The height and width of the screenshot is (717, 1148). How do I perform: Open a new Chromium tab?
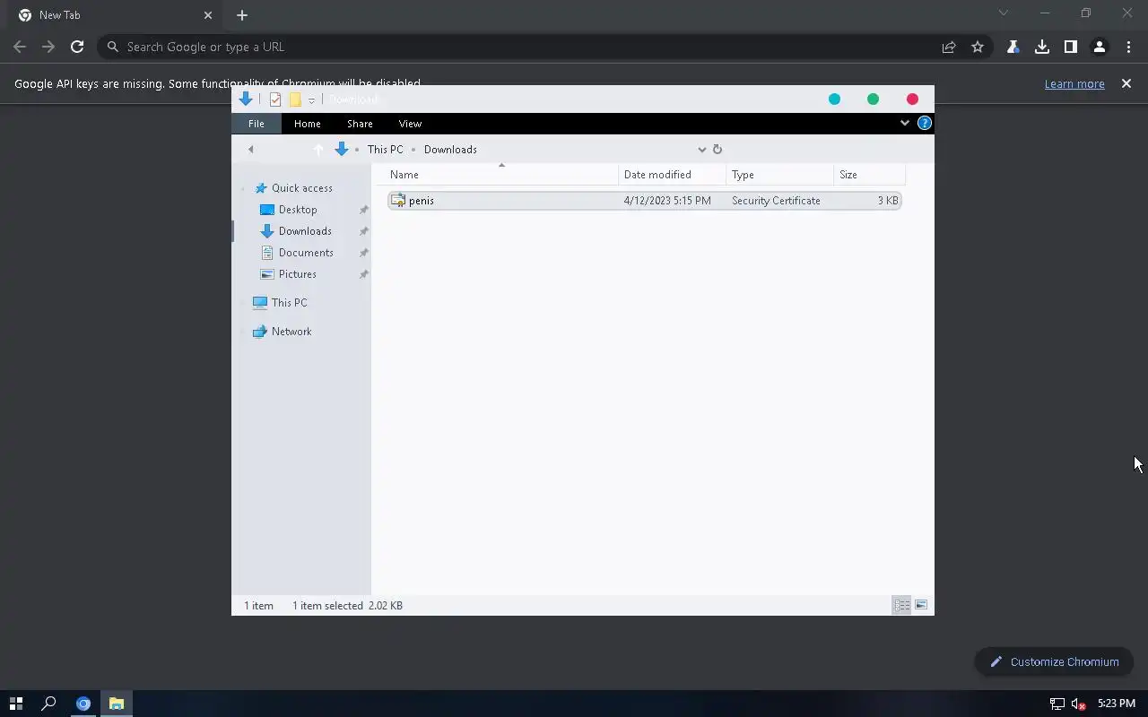pos(242,15)
